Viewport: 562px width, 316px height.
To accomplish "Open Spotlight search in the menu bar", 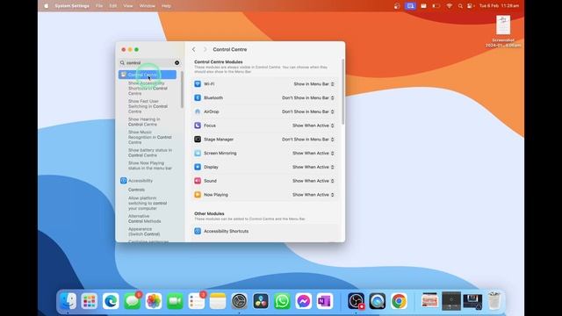I will [460, 6].
